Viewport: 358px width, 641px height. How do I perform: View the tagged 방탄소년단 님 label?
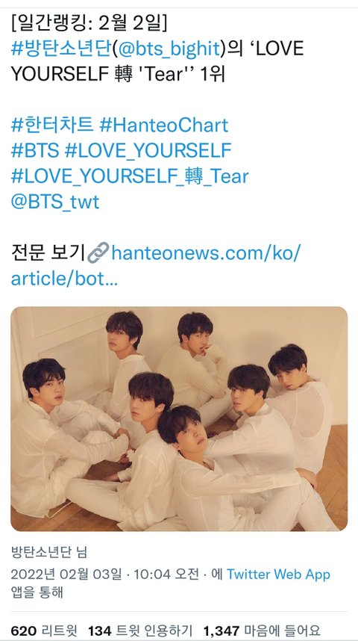[49, 552]
